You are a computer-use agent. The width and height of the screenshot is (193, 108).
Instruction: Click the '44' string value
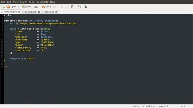43,48
